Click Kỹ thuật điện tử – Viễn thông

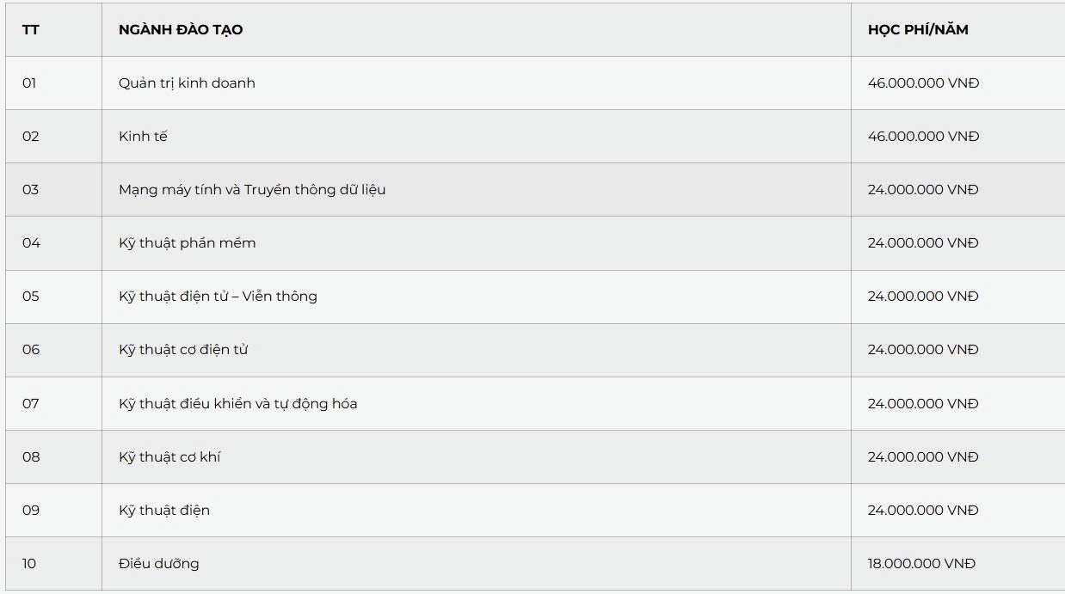218,297
